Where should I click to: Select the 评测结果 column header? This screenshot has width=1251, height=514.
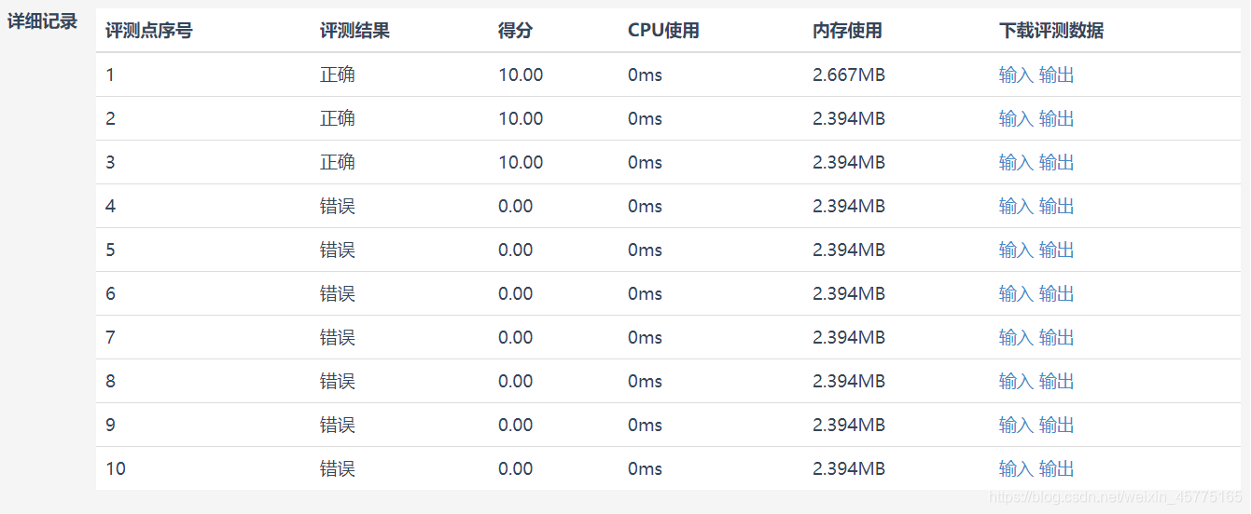coord(354,31)
